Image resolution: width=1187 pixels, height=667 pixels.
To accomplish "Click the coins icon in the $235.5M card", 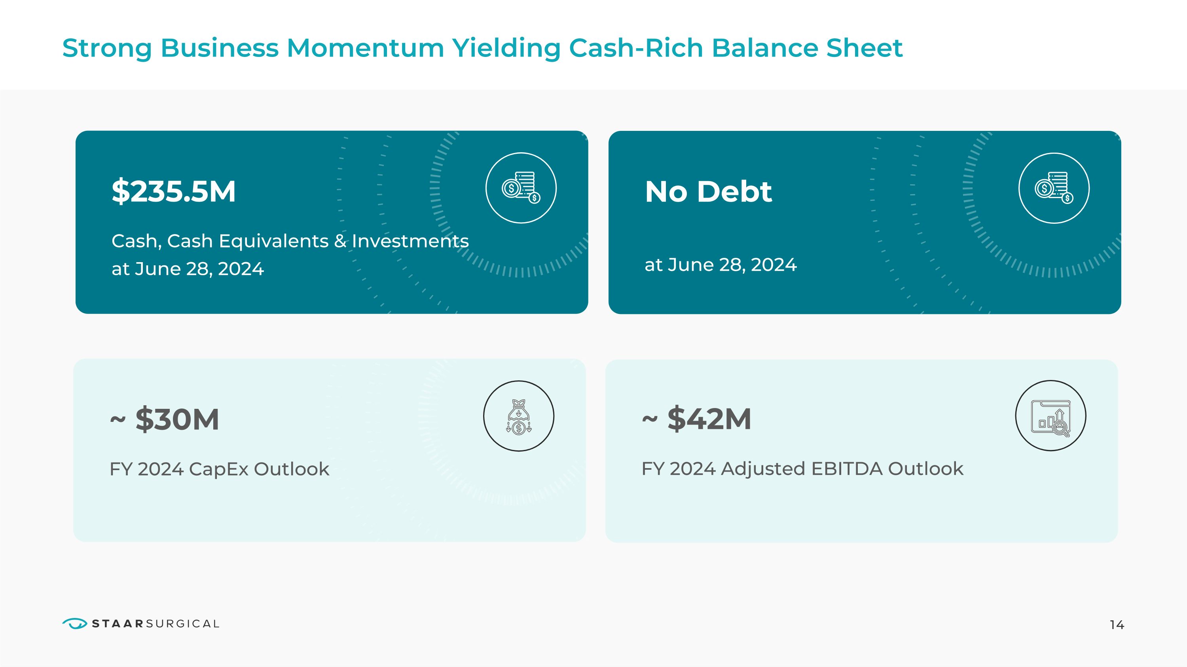I will coord(521,188).
